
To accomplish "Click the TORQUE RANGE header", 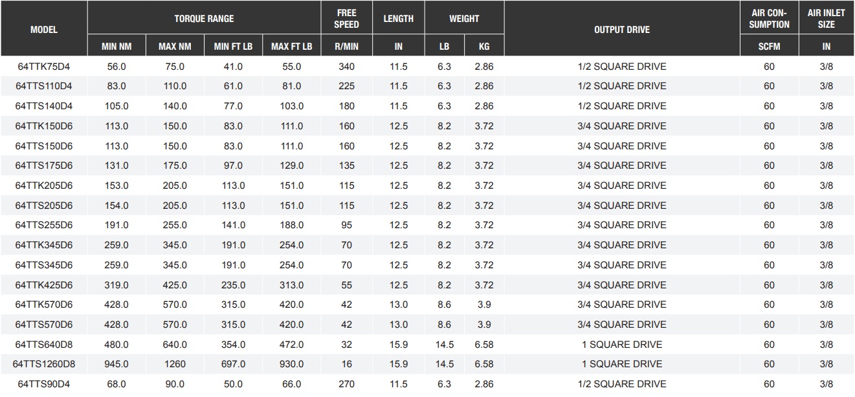I will coord(204,19).
